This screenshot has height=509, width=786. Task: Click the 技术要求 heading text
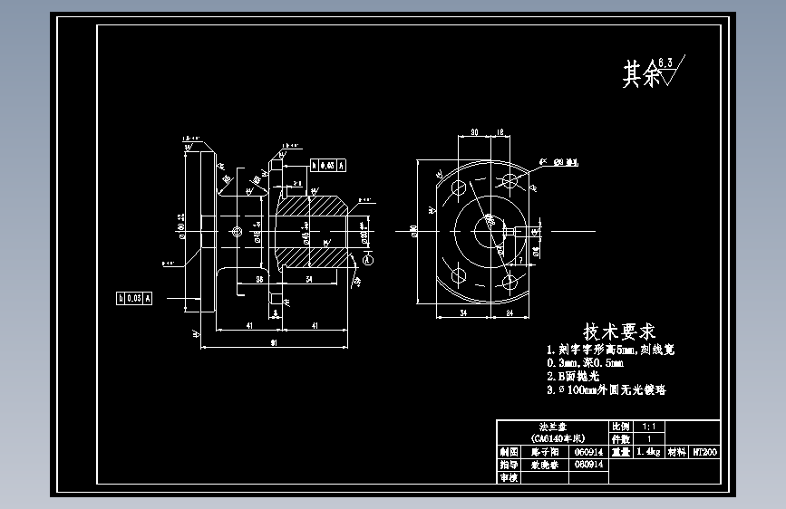(x=619, y=331)
